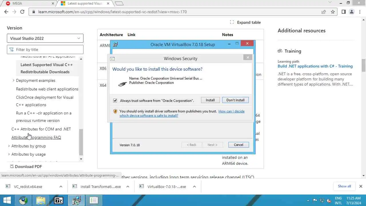Bookmark this page with the star icon
Screen dimensions: 366x206
[x=333, y=12]
